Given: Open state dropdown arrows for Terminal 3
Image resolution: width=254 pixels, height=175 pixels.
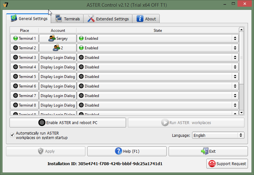Looking at the screenshot, I should click(x=235, y=58).
